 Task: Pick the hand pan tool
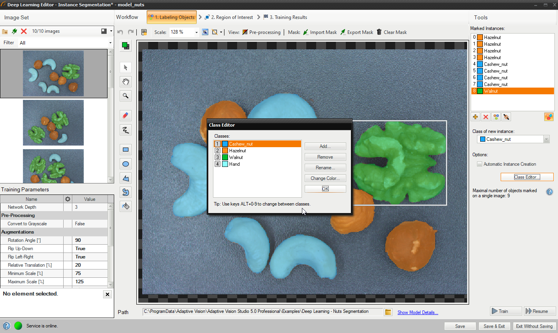[x=126, y=82]
